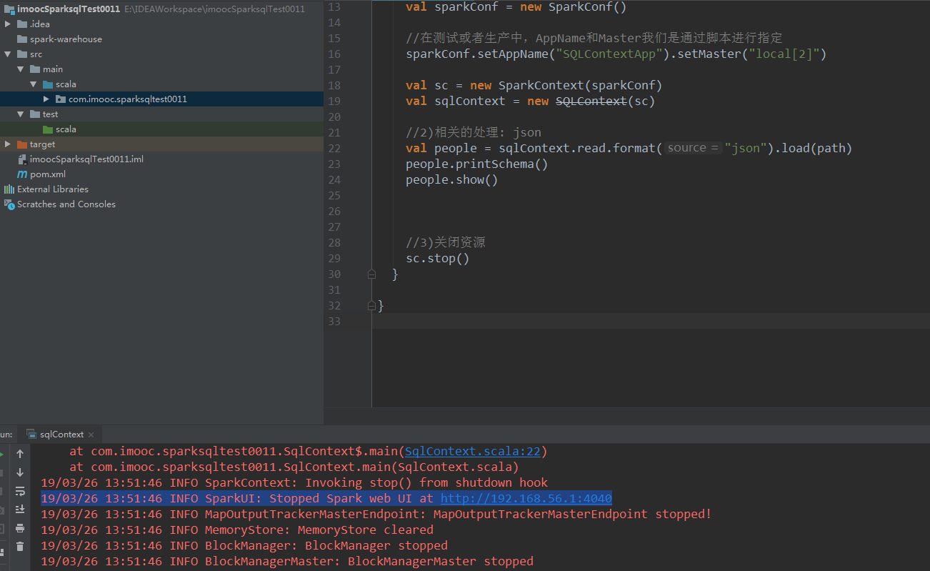Click the sqlContext run configuration tab icon
930x571 pixels.
[x=31, y=434]
